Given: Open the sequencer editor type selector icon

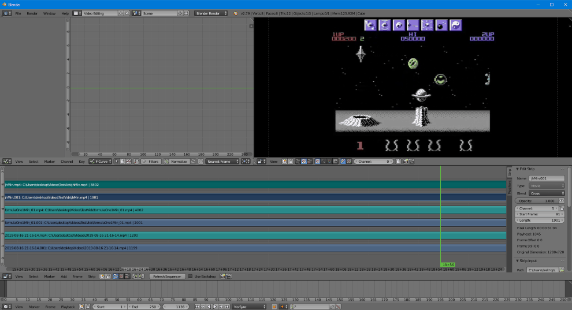Looking at the screenshot, I should 7,277.
